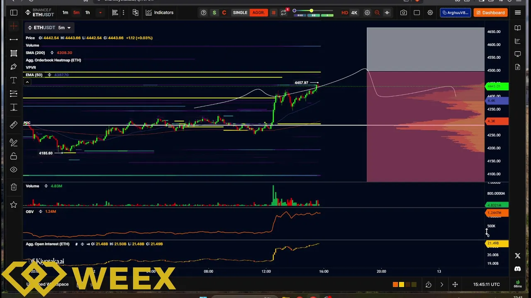Click the Agg. Open Interest (ETH) label

coord(48,244)
